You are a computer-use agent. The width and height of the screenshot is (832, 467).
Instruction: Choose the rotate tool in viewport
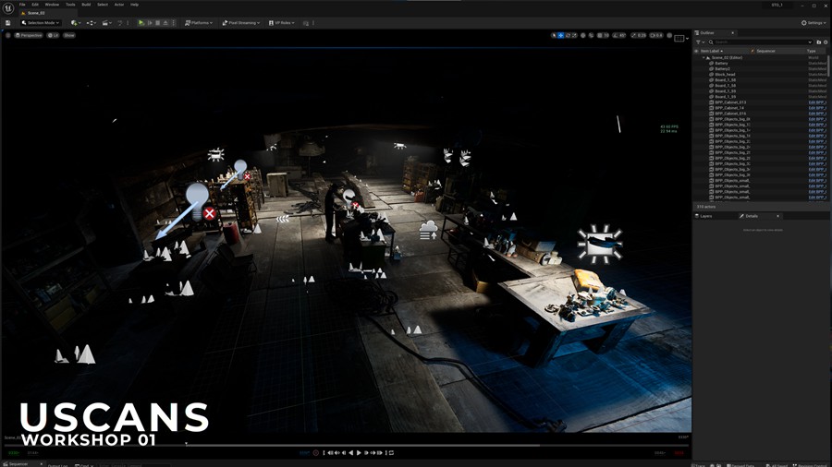(x=568, y=35)
